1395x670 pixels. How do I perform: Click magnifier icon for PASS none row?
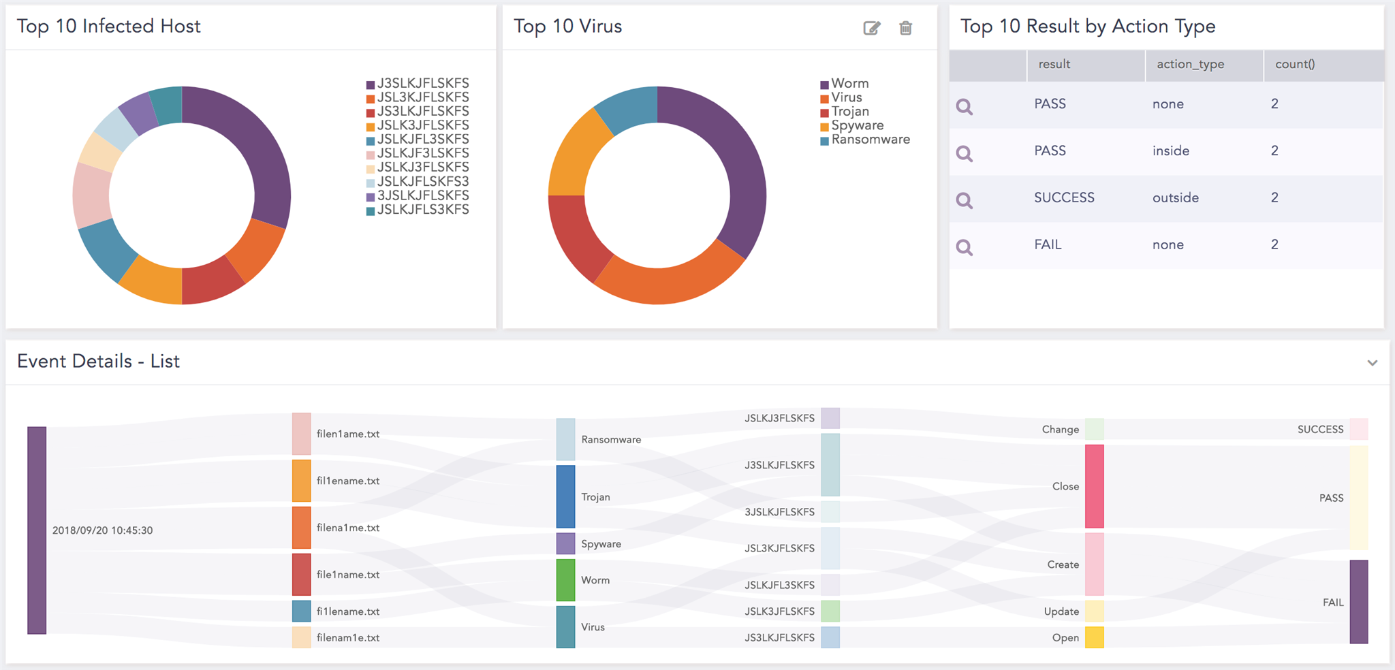click(964, 106)
